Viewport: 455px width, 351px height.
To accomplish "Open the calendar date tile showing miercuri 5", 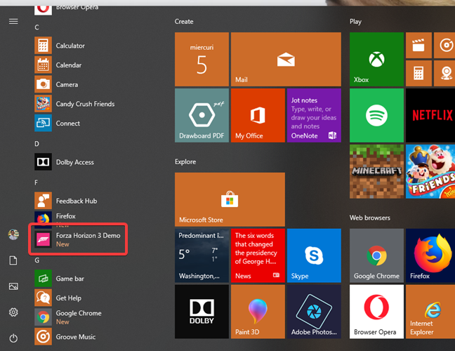I will [202, 59].
